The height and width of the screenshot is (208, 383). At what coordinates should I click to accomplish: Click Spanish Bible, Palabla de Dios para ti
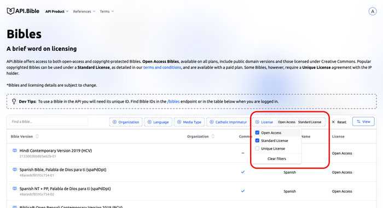(63, 169)
